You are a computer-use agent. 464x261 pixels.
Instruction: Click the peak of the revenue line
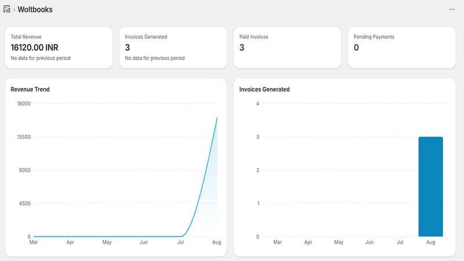[x=217, y=118]
